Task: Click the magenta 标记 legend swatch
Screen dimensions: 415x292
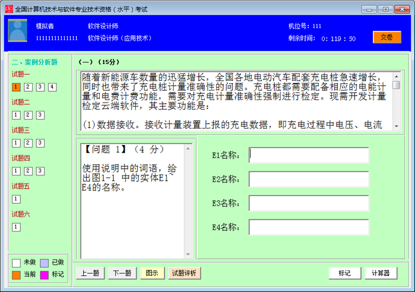Action: (x=44, y=275)
